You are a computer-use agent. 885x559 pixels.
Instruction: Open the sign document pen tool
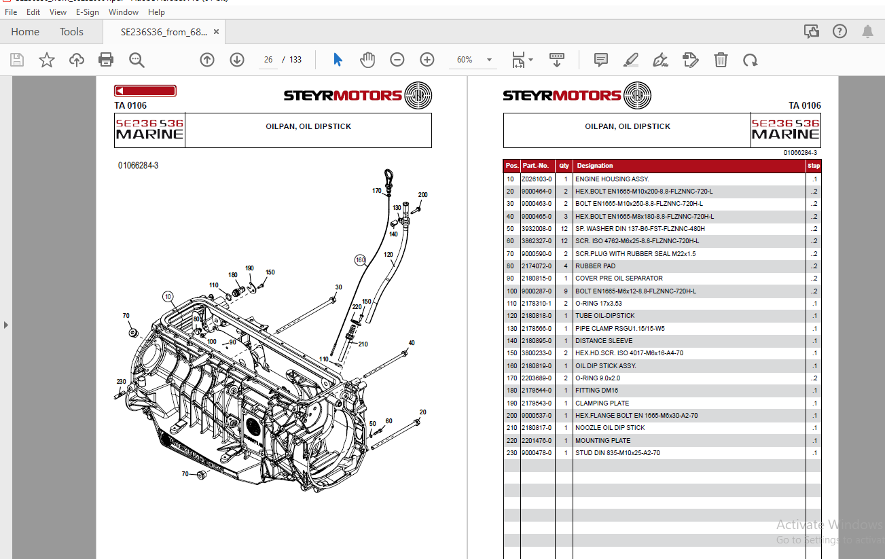(661, 60)
